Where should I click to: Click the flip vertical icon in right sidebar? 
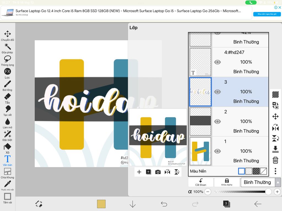(x=275, y=138)
